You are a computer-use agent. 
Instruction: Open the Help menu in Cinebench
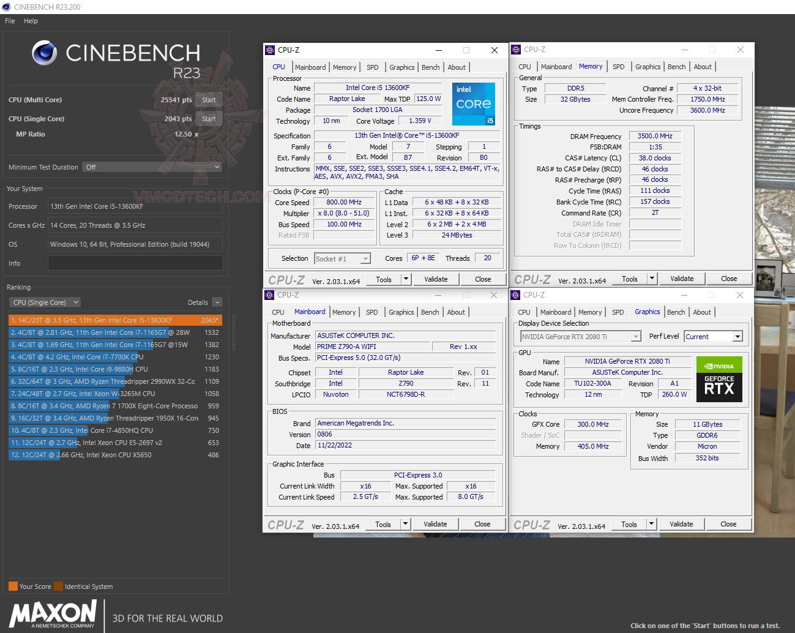[x=31, y=21]
